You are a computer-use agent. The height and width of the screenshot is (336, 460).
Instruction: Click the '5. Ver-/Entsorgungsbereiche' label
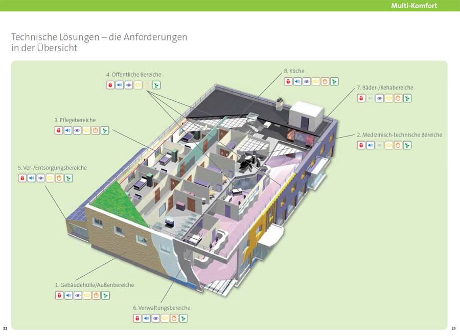53,168
